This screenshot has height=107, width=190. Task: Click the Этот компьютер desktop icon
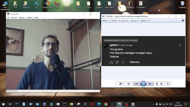click(x=5, y=6)
